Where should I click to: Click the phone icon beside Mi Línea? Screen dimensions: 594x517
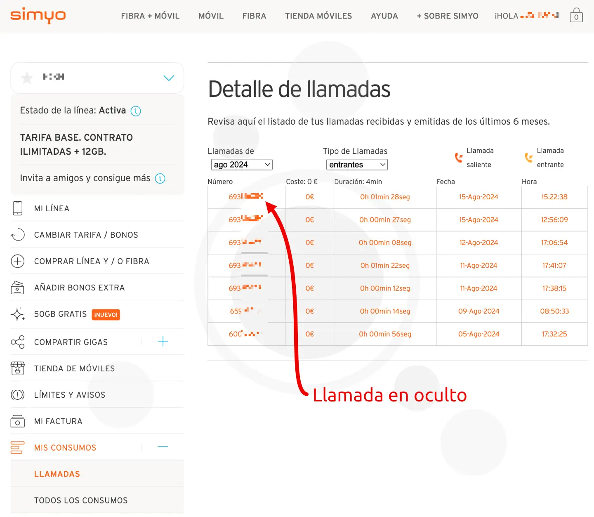click(17, 208)
